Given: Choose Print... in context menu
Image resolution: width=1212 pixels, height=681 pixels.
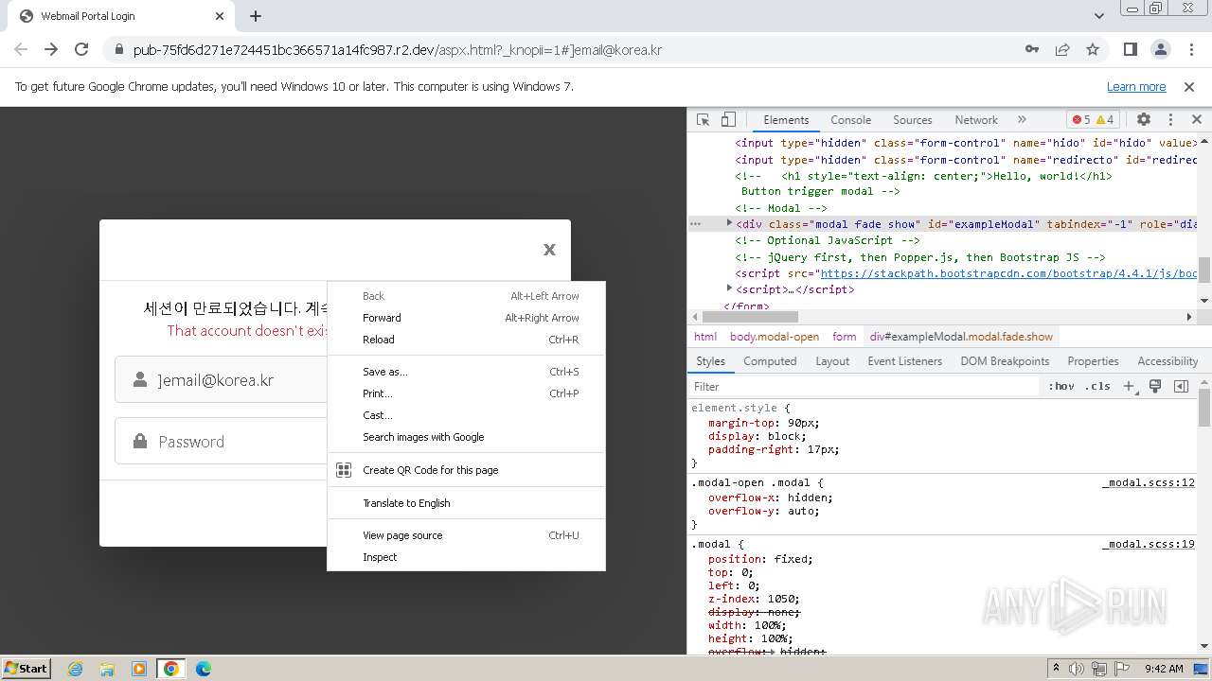Looking at the screenshot, I should (x=466, y=393).
